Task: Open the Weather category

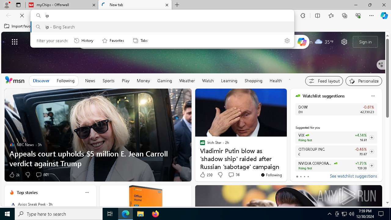Action: 187,81
